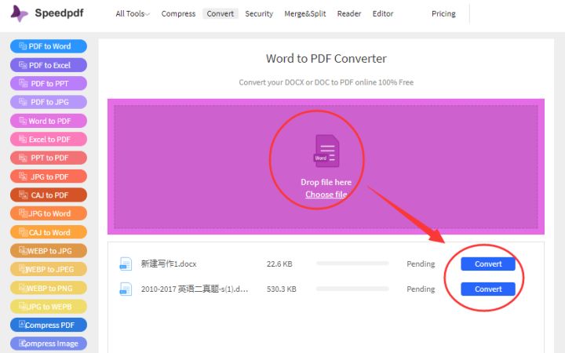
Task: Expand the All Tools dropdown
Action: coord(133,13)
